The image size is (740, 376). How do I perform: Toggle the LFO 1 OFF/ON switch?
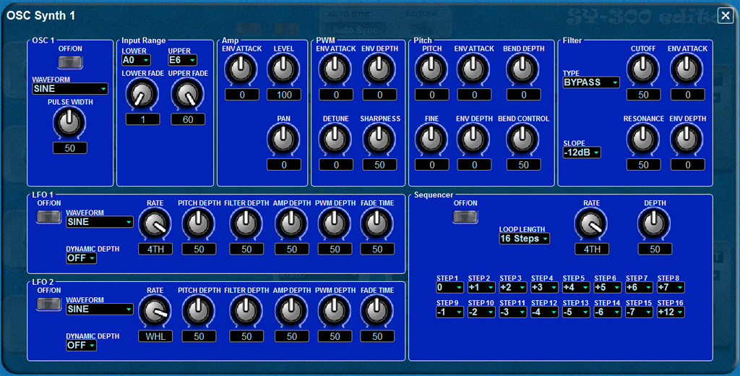pyautogui.click(x=49, y=216)
